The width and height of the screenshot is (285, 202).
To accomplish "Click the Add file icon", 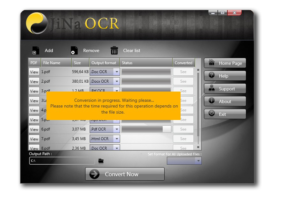I will [x=36, y=50].
